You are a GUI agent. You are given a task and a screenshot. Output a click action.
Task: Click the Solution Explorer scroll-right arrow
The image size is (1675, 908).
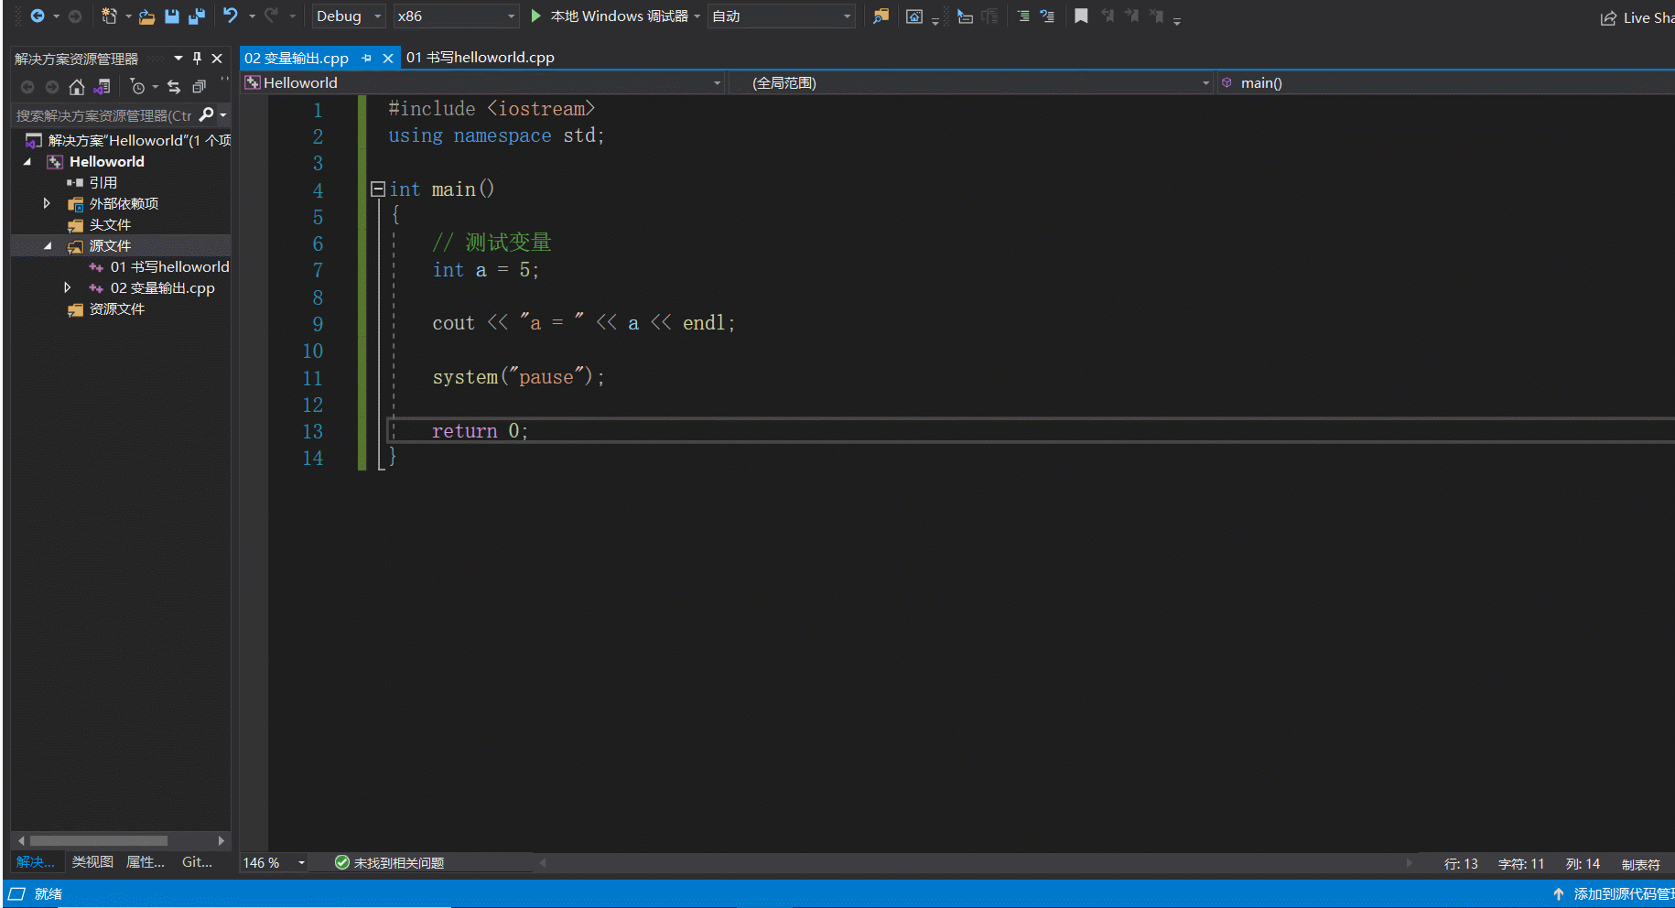[x=221, y=840]
